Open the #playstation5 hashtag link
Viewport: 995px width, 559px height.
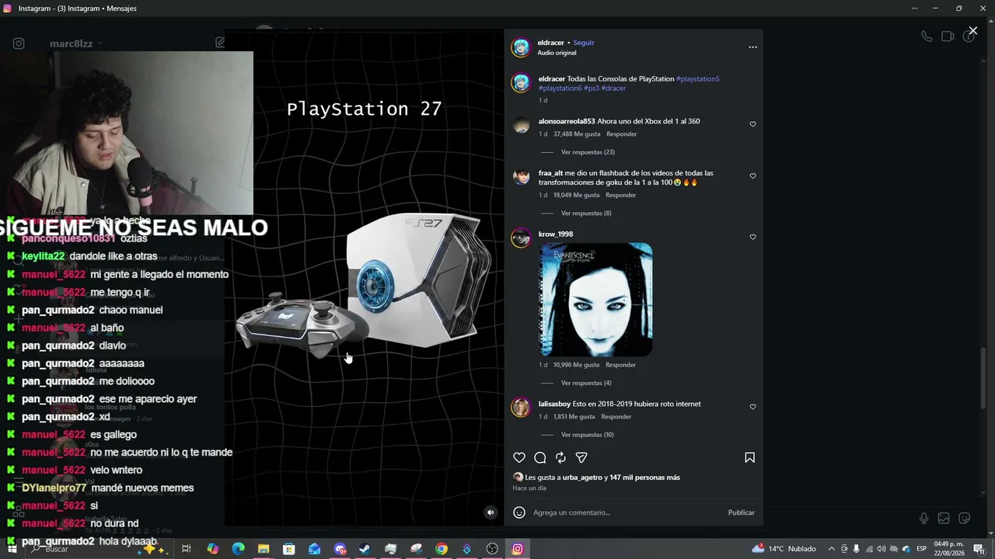(x=698, y=79)
